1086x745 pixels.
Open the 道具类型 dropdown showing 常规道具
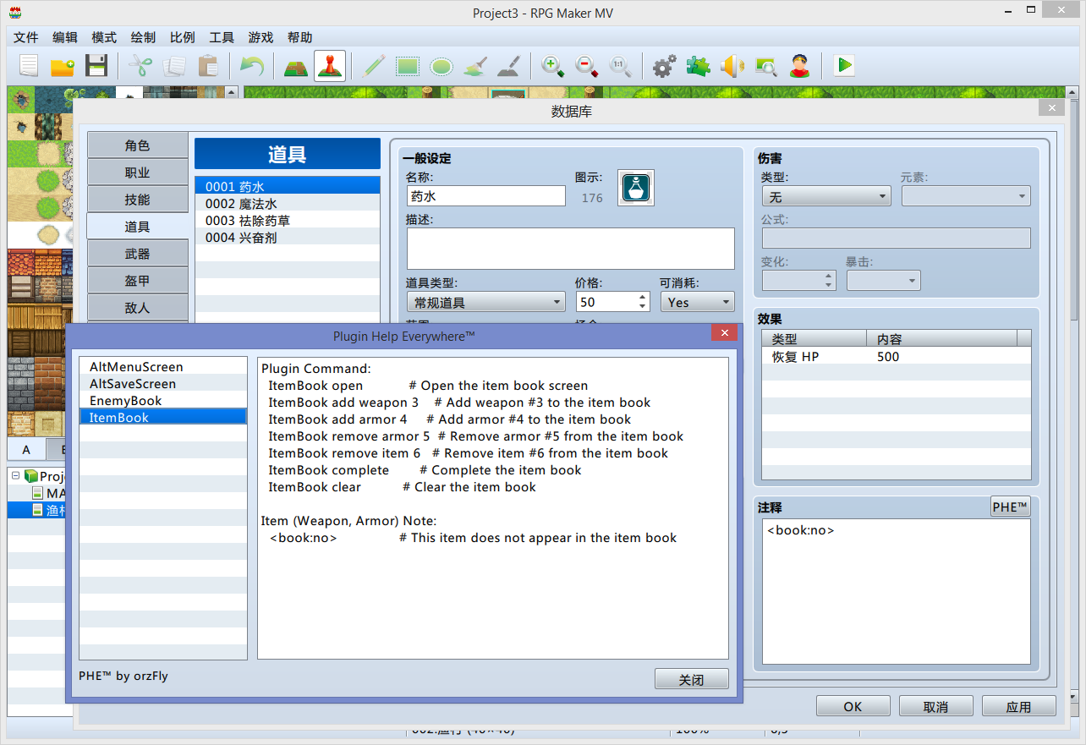tap(485, 302)
